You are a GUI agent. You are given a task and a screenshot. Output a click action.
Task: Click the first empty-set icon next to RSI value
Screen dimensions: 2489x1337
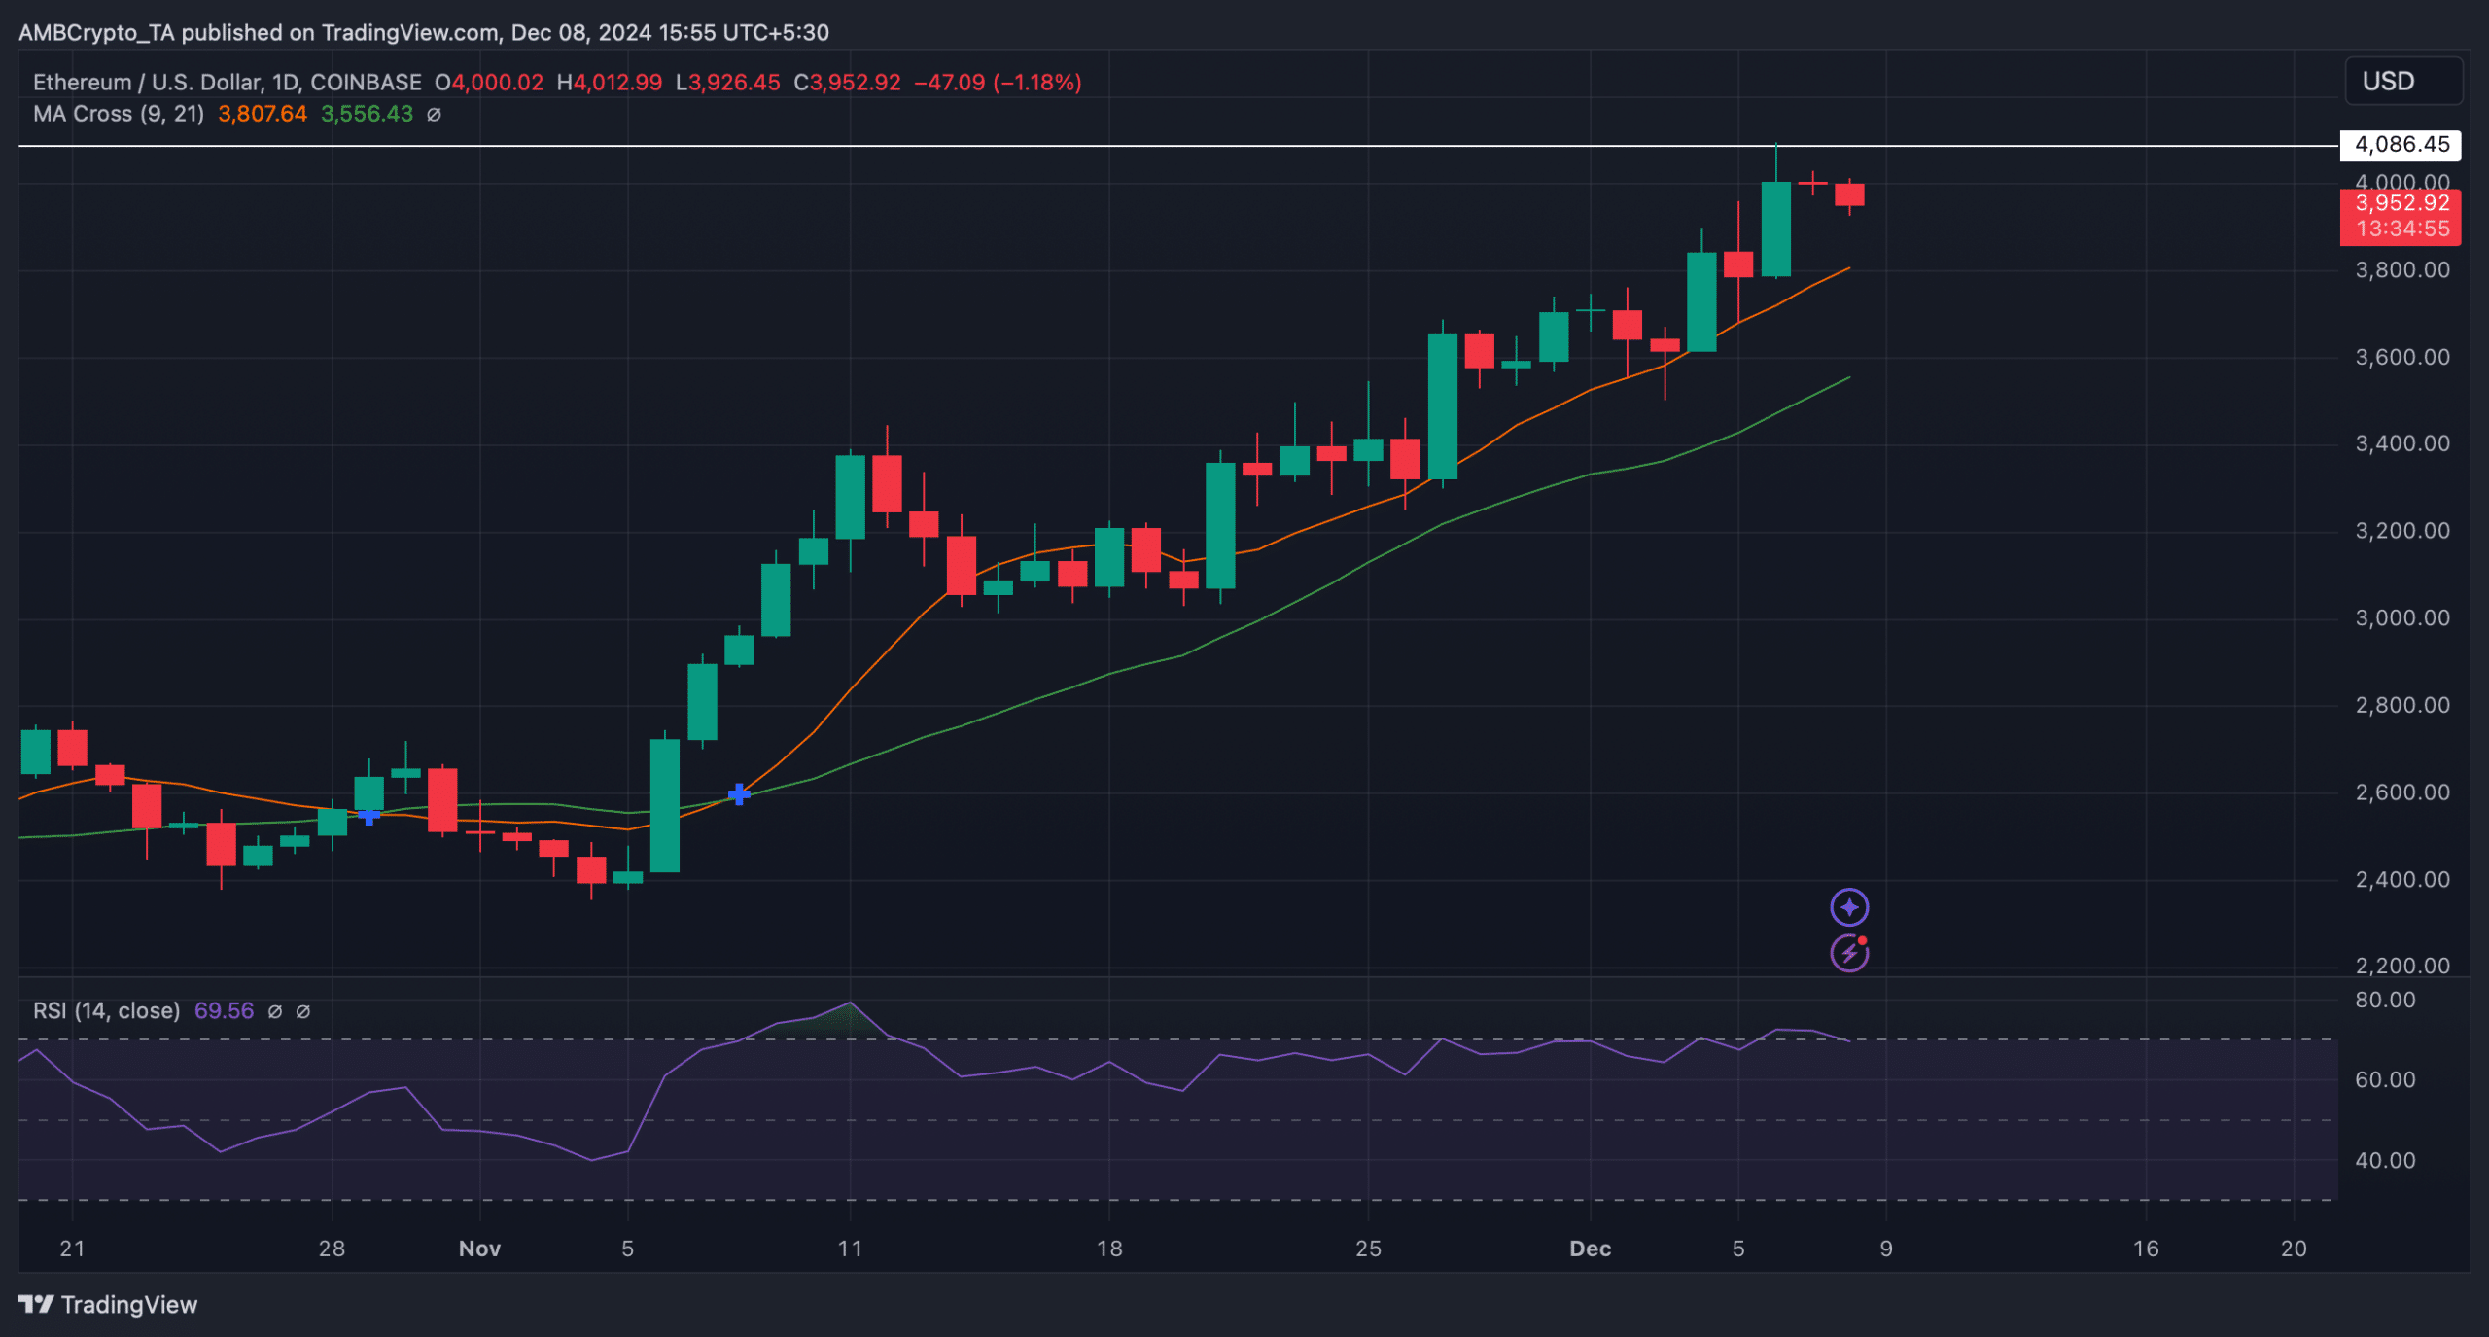click(275, 1011)
